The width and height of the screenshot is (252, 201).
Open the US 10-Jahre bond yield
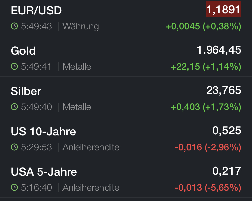(43, 132)
